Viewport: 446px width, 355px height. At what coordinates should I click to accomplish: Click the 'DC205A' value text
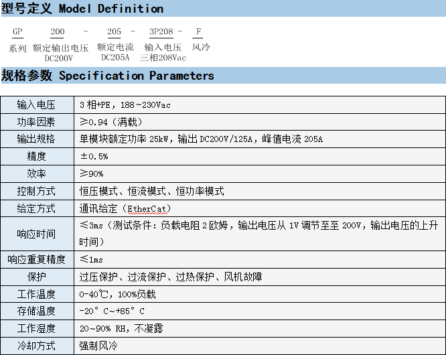point(115,58)
